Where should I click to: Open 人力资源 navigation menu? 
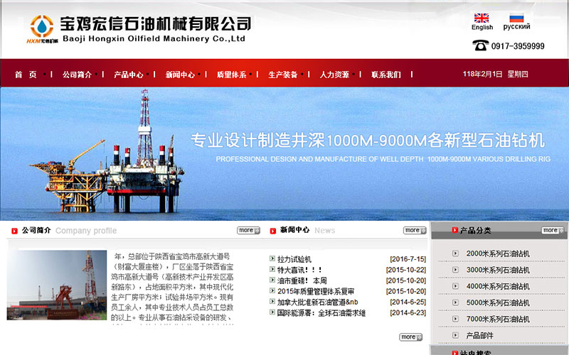pyautogui.click(x=334, y=75)
